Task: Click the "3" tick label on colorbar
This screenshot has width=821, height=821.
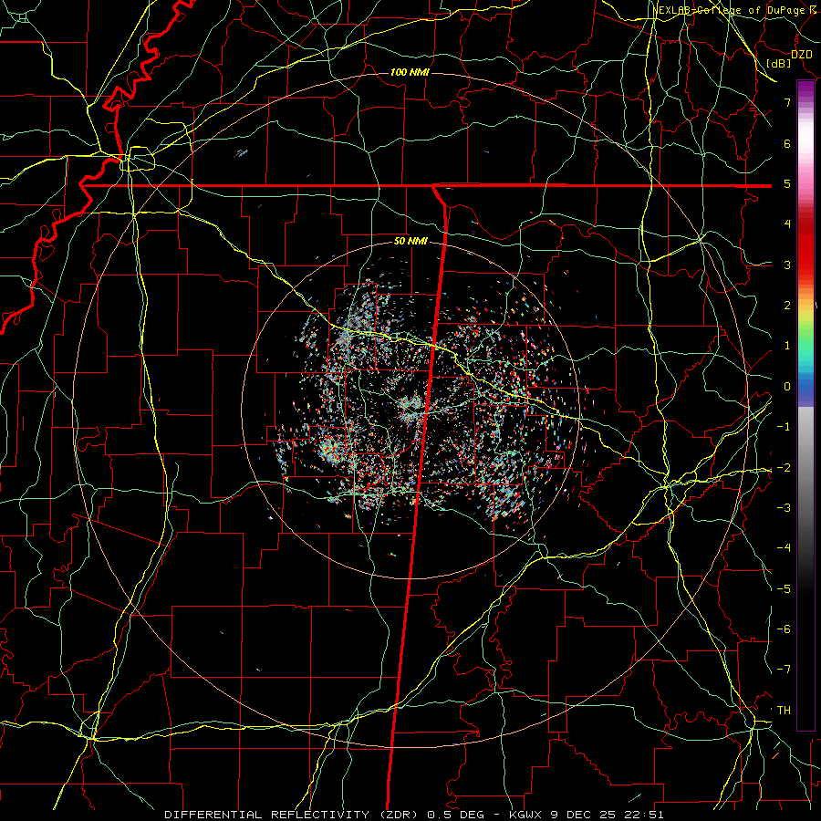Action: click(x=787, y=265)
